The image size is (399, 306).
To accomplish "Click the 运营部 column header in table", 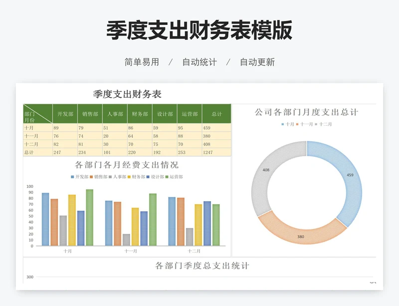I will [190, 114].
